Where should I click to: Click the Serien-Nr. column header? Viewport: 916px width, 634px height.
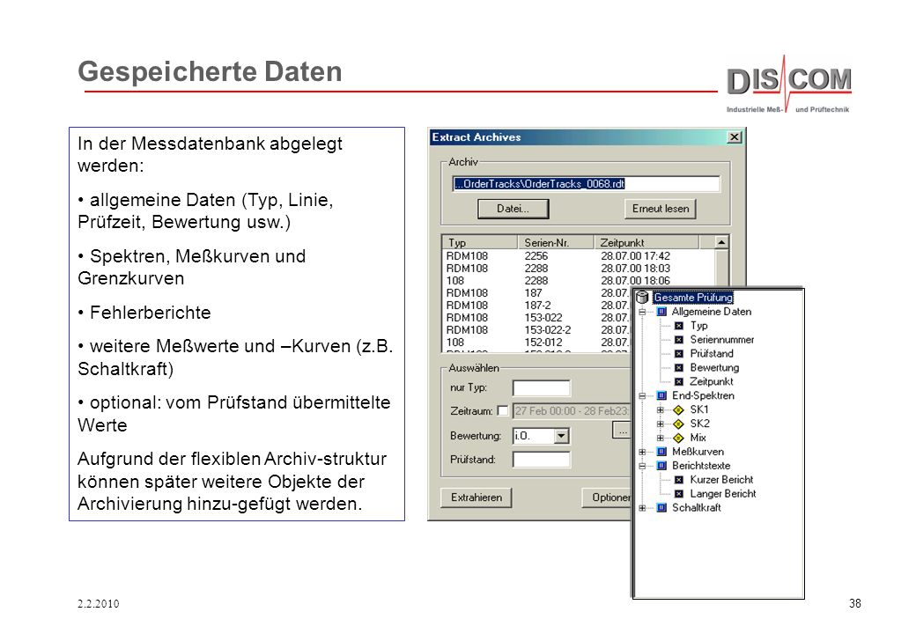tap(555, 242)
